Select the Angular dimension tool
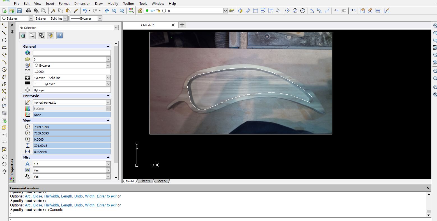Image resolution: width=437 pixels, height=221 pixels. tap(312, 11)
